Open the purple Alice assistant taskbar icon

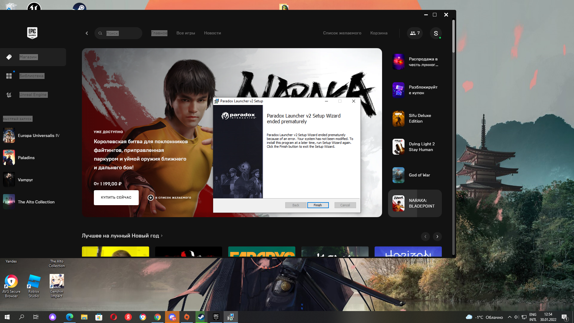(53, 317)
